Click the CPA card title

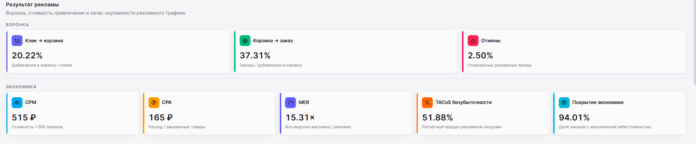[167, 102]
